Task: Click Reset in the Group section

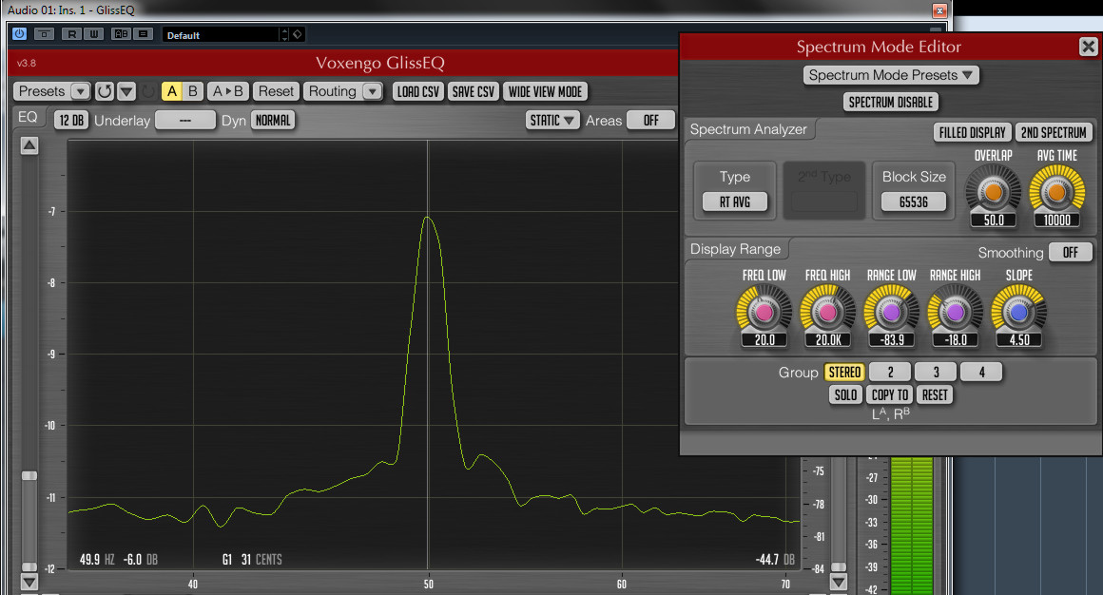Action: [935, 394]
